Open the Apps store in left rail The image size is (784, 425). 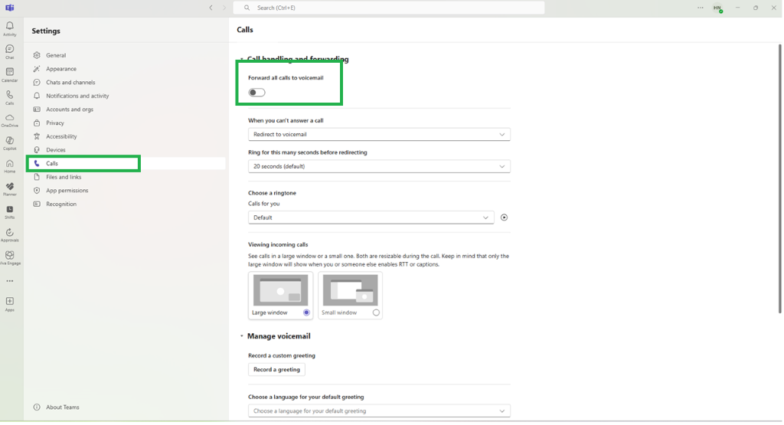click(9, 304)
